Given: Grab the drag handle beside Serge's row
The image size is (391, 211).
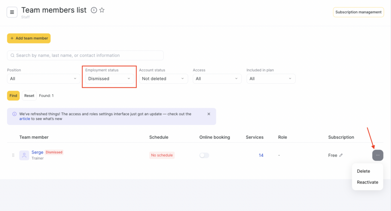Looking at the screenshot, I should (13, 155).
